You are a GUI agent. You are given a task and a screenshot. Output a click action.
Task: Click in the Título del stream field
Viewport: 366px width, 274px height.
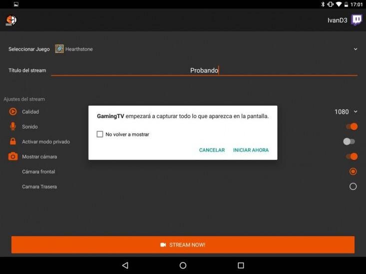click(x=204, y=70)
